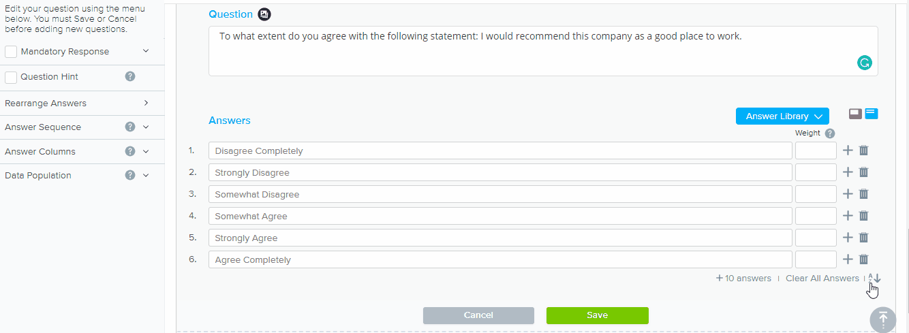Viewport: 909px width, 333px height.
Task: Click the Grammarly icon in question box
Action: [864, 63]
